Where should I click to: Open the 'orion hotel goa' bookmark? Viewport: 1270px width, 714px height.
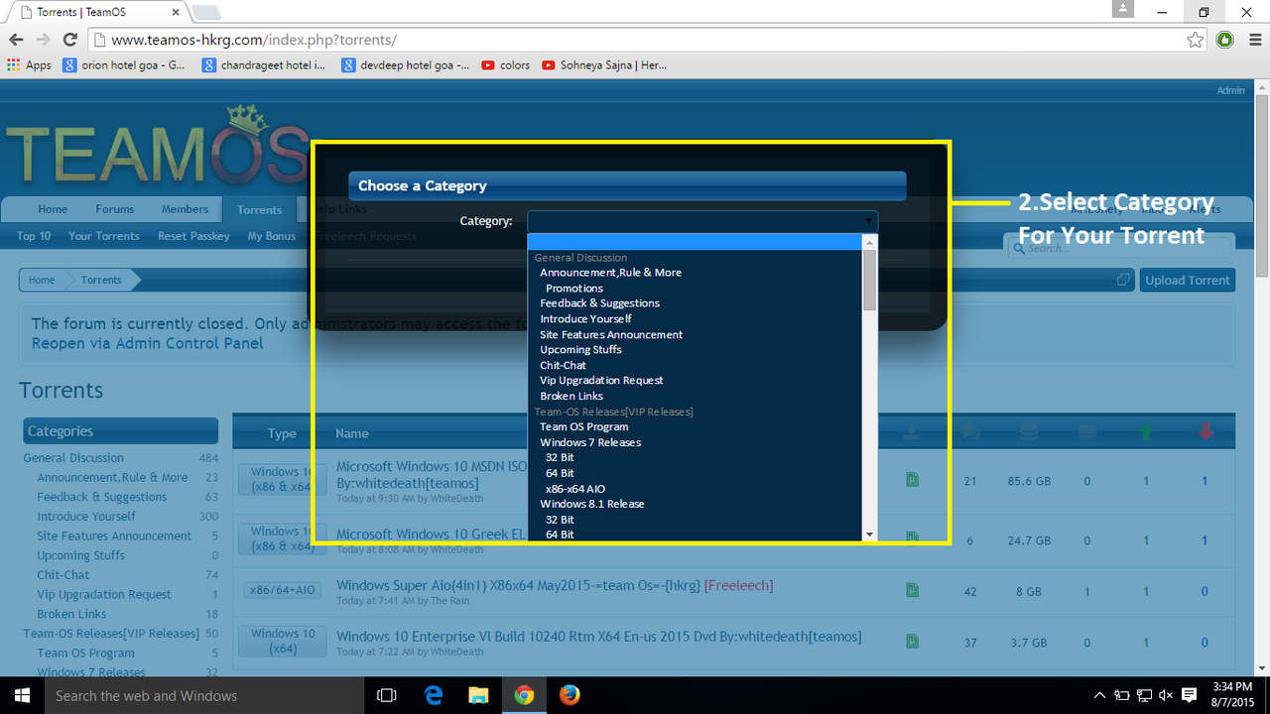coord(124,65)
